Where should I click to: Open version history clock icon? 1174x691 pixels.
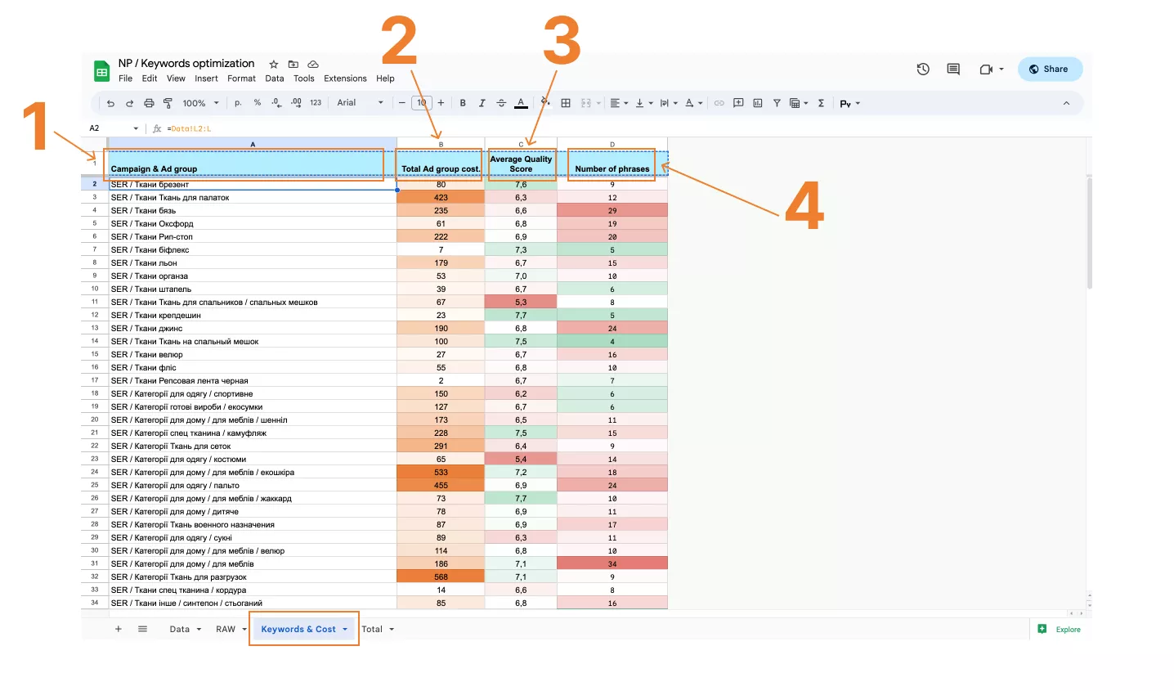923,70
